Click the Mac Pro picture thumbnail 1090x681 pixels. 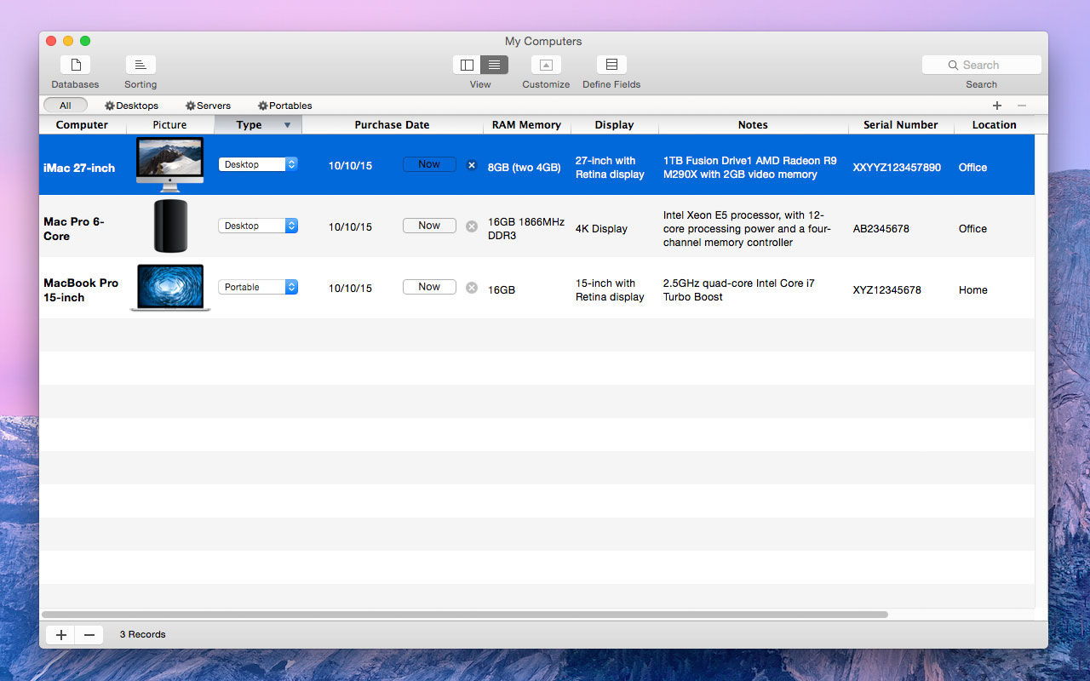tap(170, 226)
